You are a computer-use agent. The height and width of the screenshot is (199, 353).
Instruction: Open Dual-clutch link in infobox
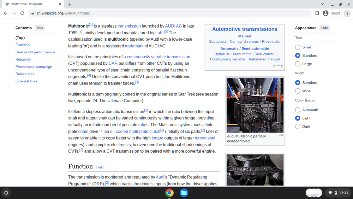263,54
